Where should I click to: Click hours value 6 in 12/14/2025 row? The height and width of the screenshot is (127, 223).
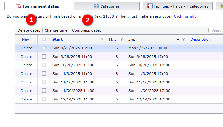click(117, 99)
